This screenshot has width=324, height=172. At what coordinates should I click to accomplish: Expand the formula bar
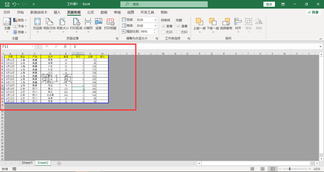click(321, 47)
